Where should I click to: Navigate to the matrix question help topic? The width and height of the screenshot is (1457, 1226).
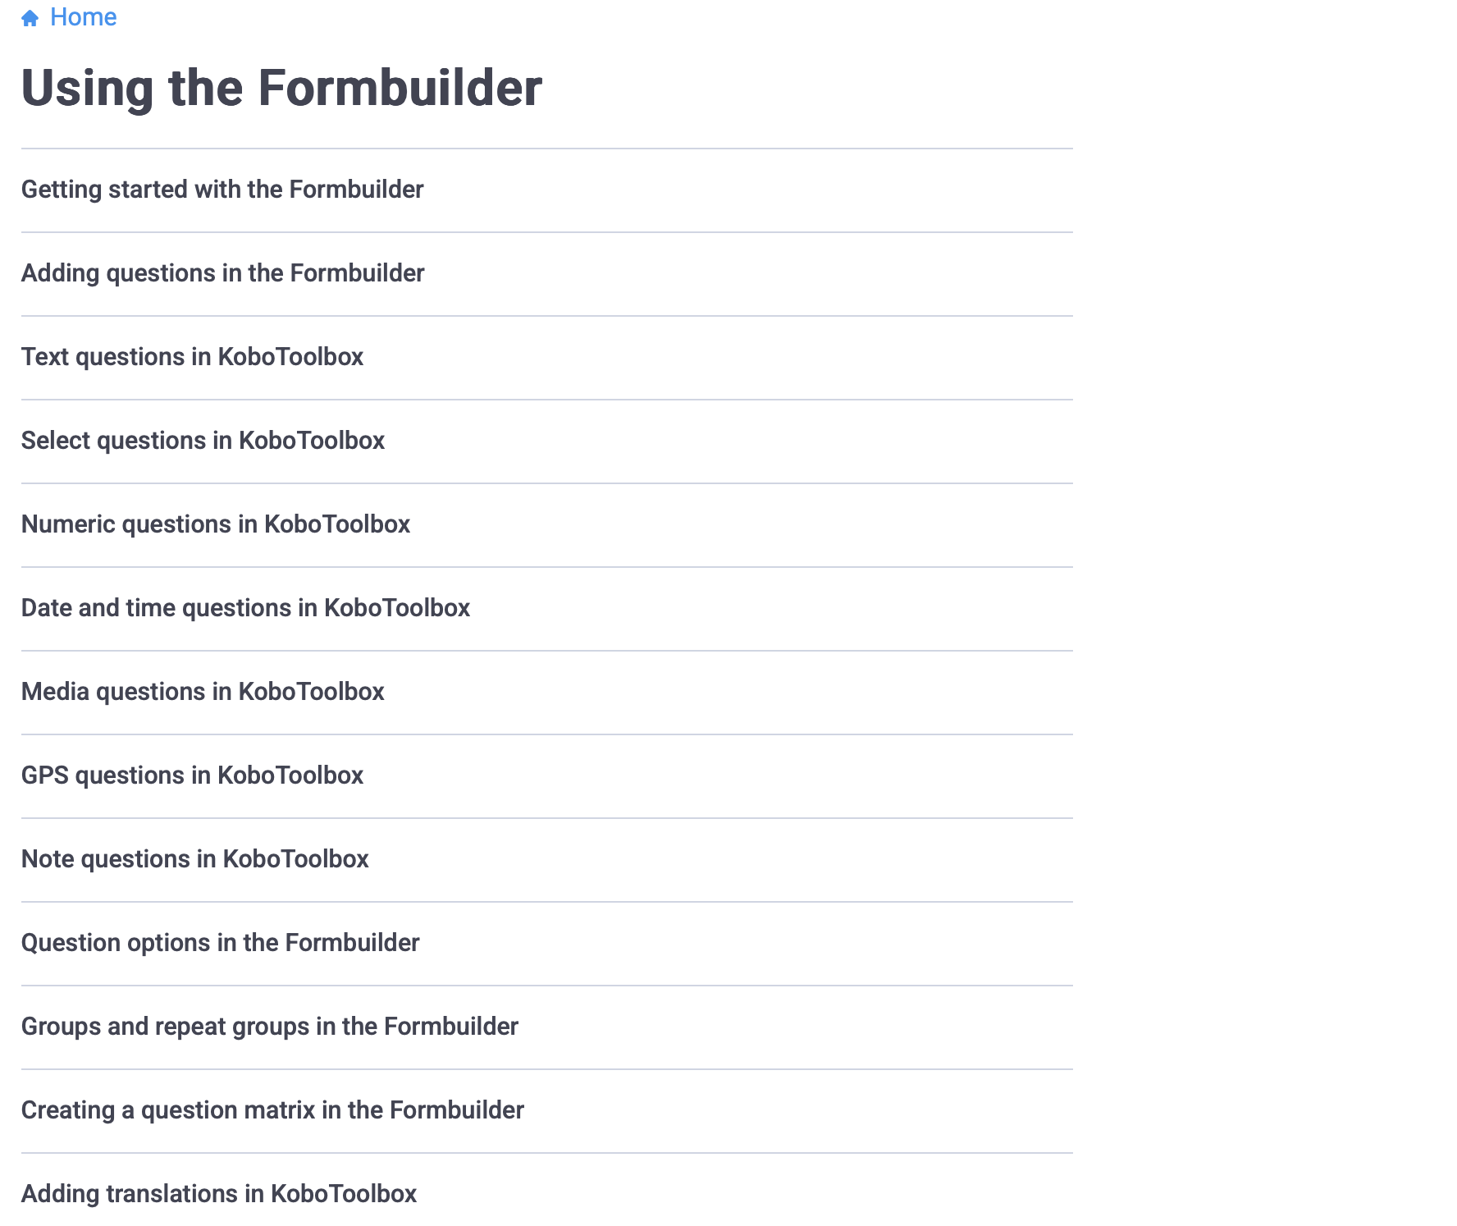[x=272, y=1110]
